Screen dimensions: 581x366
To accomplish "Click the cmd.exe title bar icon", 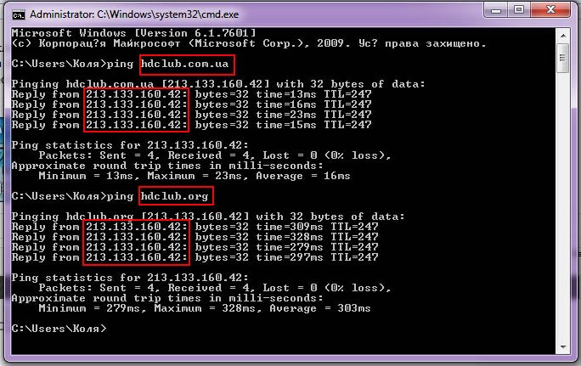I will click(19, 14).
